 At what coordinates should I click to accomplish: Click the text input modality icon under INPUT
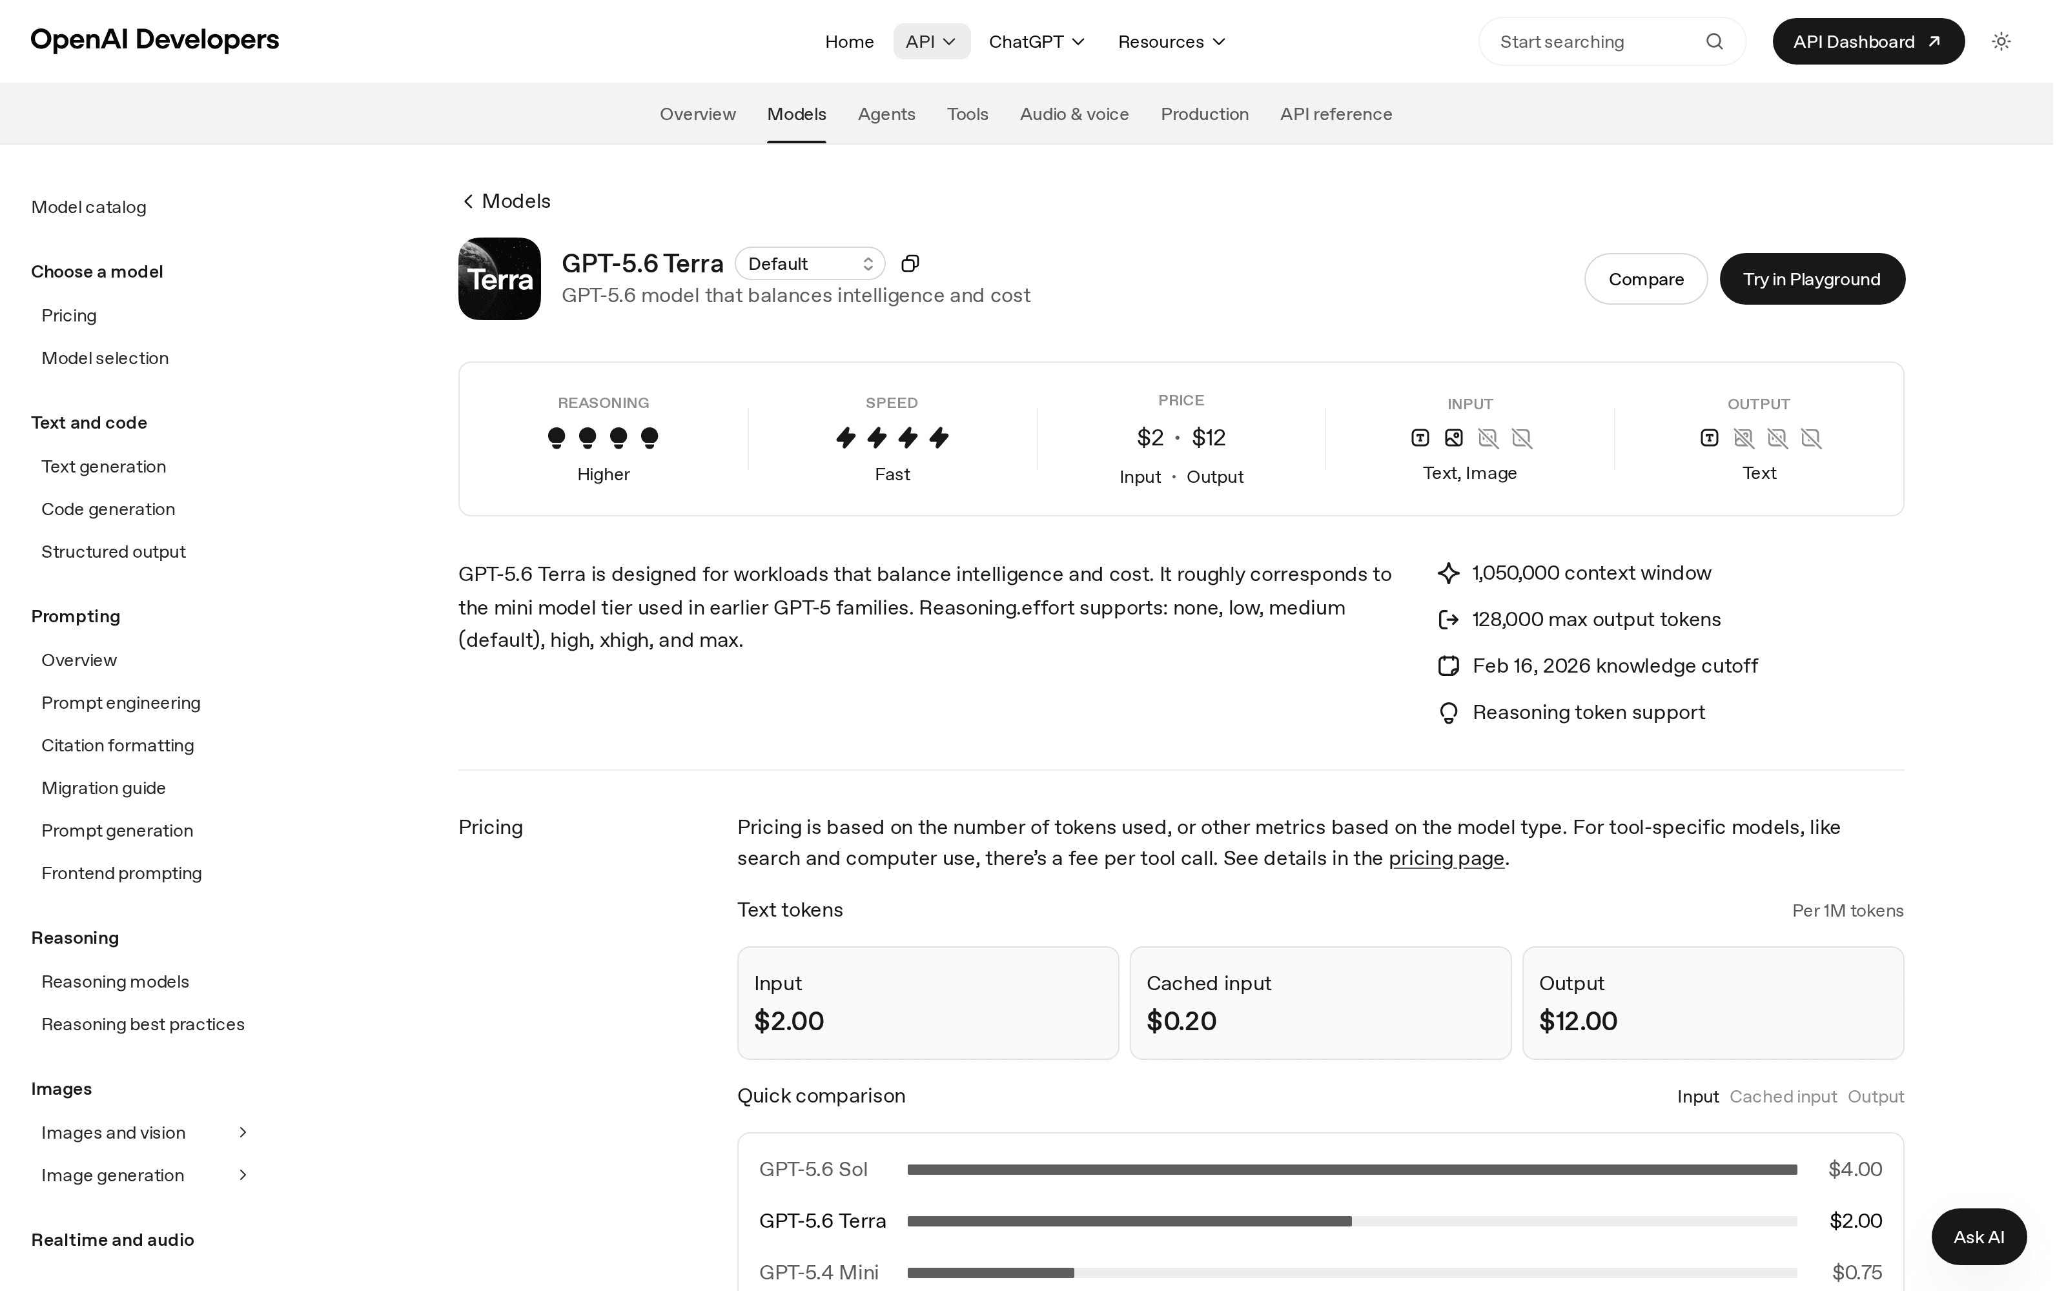(x=1420, y=438)
